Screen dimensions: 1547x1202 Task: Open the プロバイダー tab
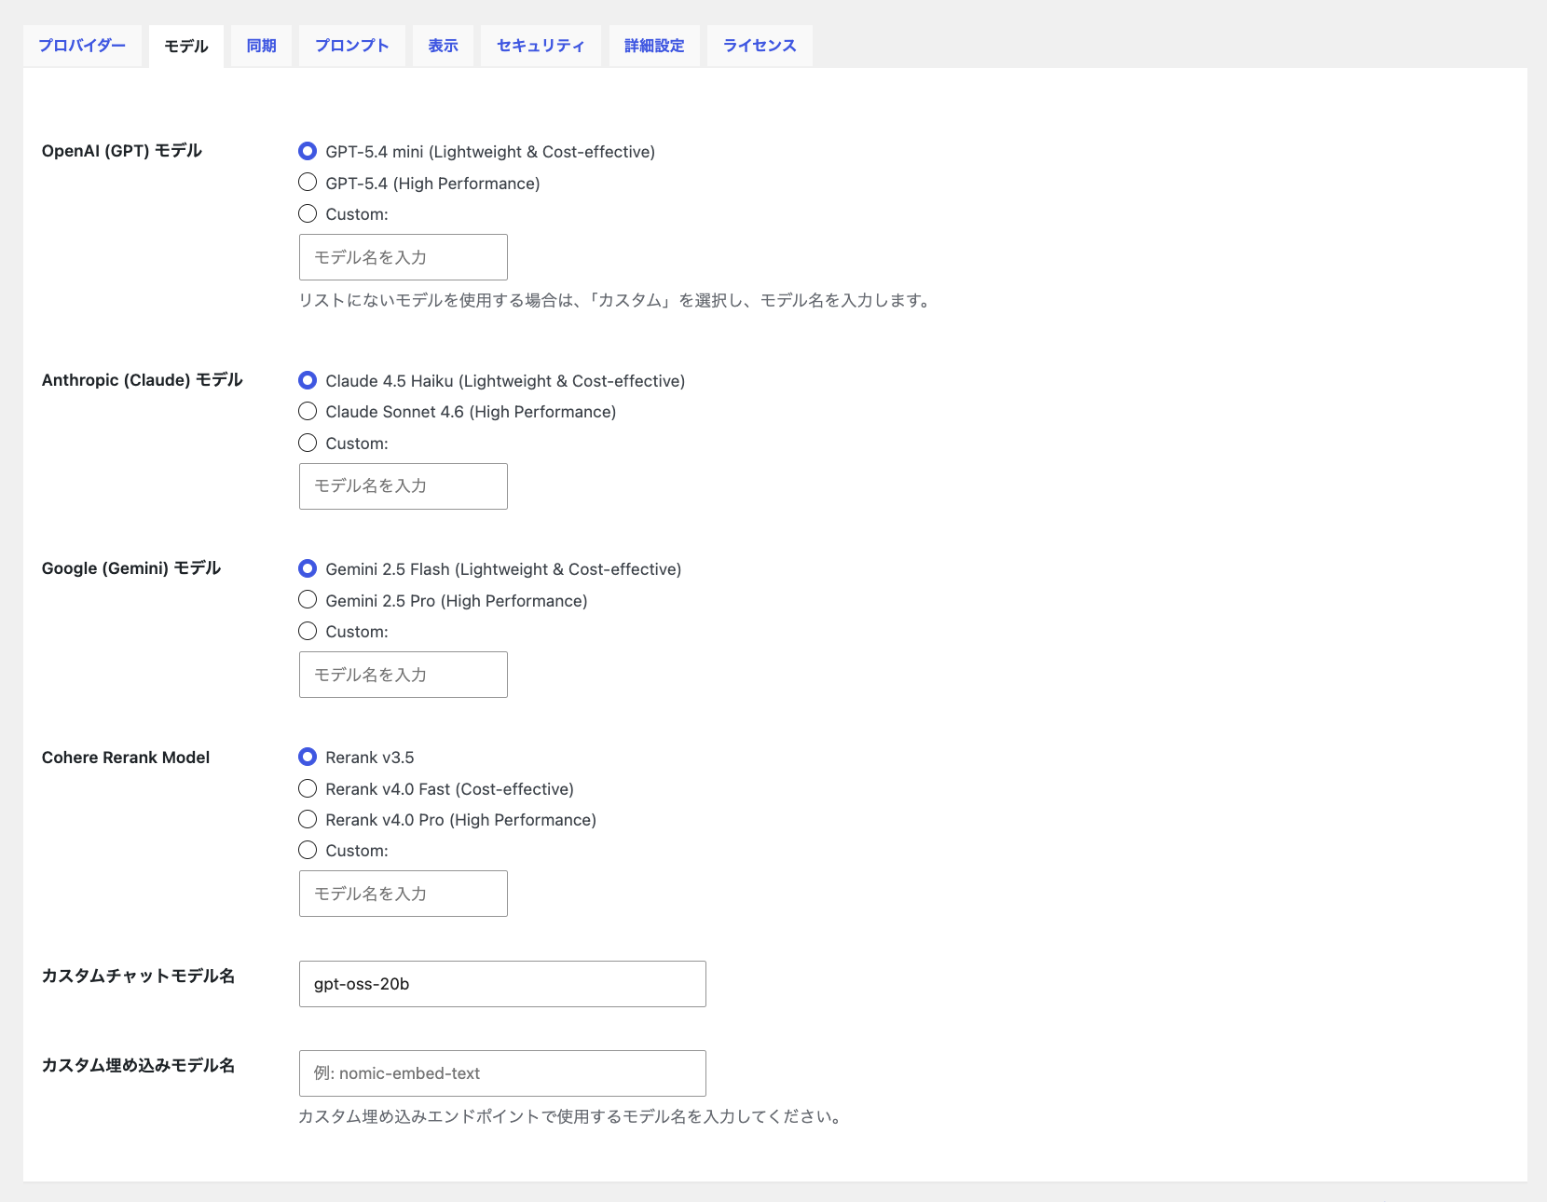click(82, 46)
